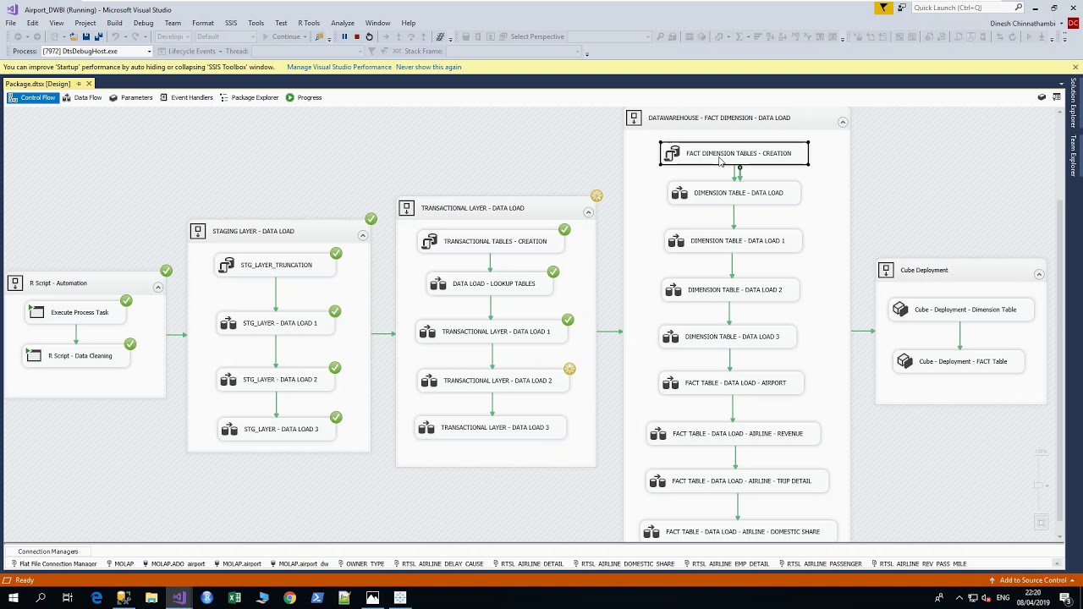Click Execute Process Task node icon
This screenshot has width=1083, height=609.
pyautogui.click(x=36, y=312)
